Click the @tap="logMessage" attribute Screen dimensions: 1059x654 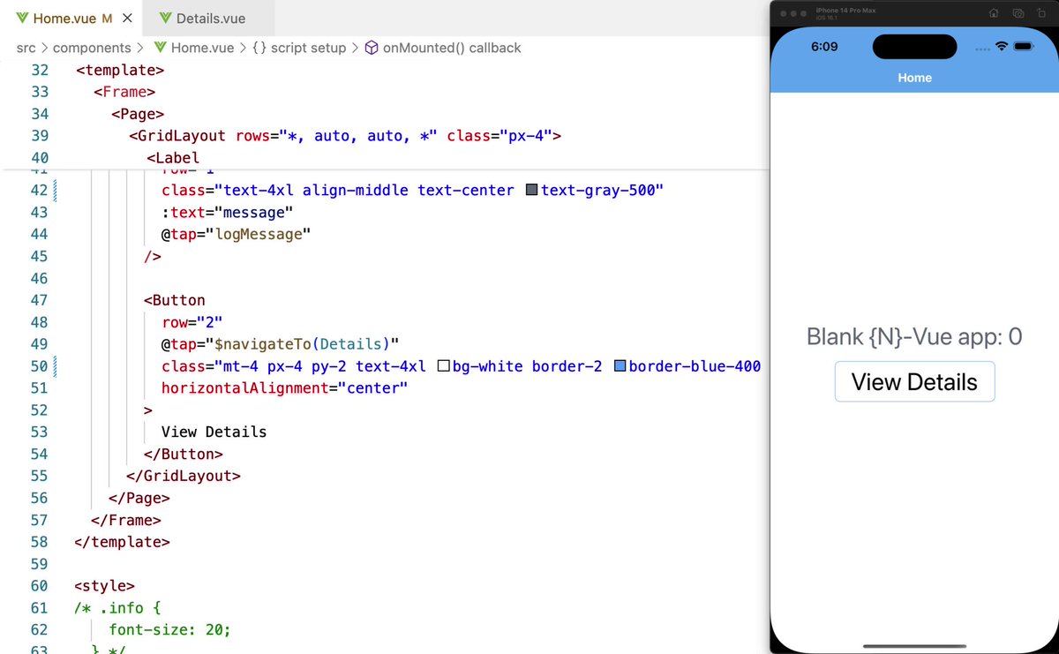(237, 235)
